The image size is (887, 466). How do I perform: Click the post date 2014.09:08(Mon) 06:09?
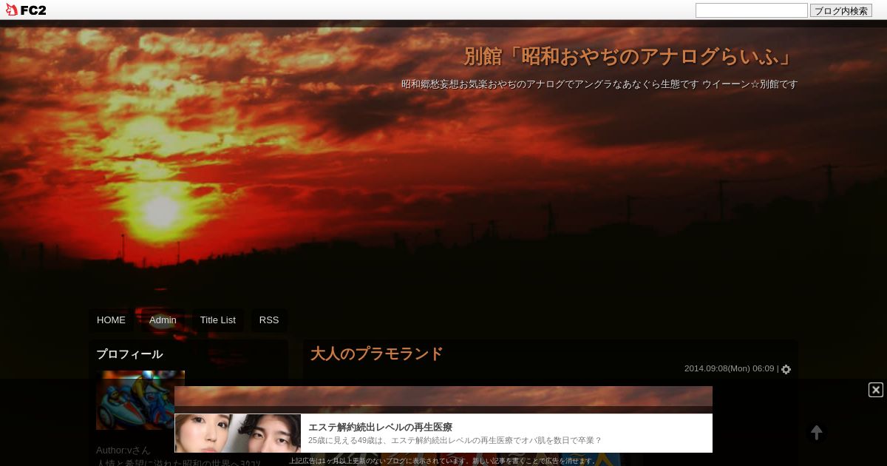tap(729, 368)
